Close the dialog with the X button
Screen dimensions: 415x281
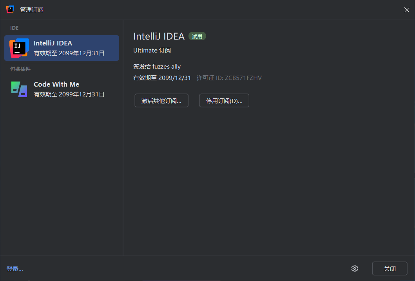pyautogui.click(x=406, y=10)
